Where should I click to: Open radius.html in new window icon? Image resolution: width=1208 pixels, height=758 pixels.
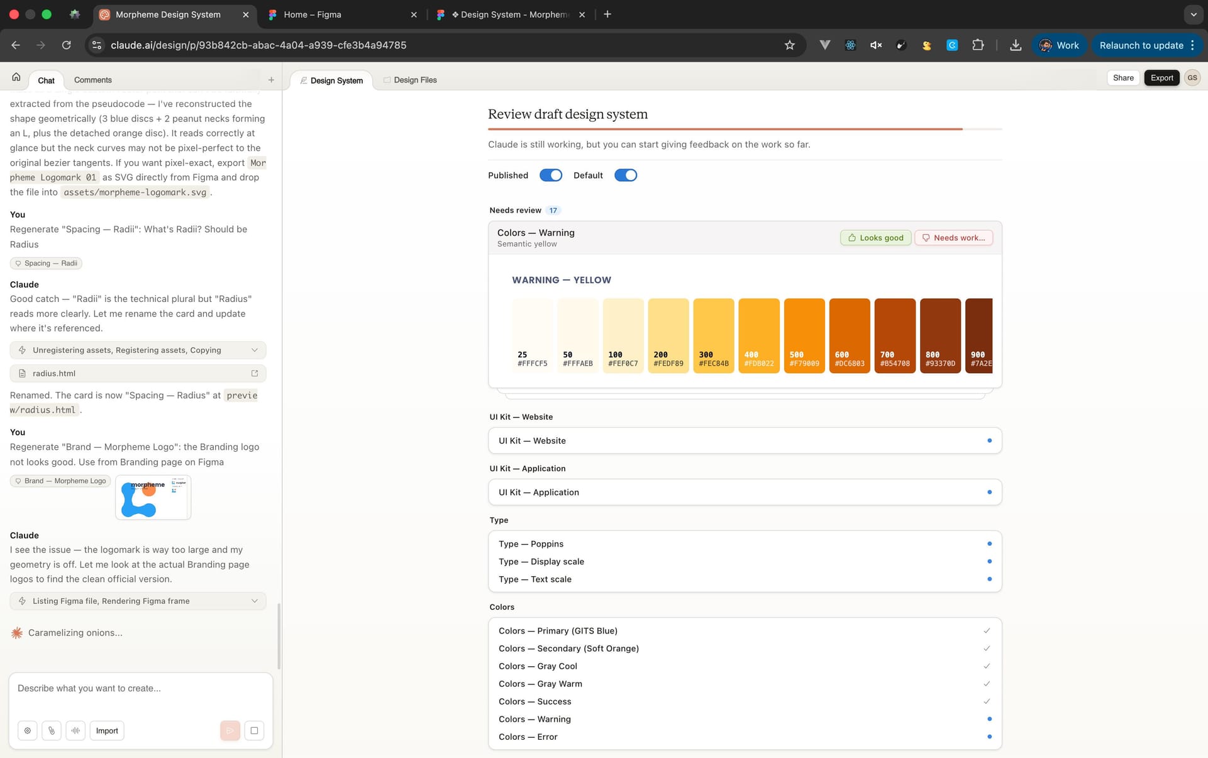click(x=255, y=373)
